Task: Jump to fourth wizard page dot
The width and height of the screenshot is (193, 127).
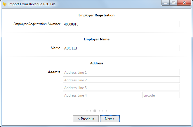Action: (99, 111)
